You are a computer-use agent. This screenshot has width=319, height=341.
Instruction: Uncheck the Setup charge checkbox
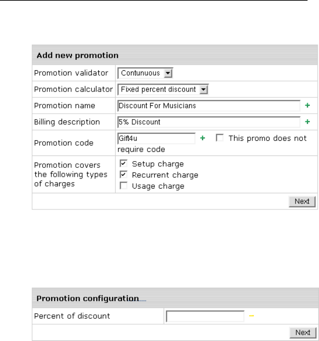tap(124, 164)
